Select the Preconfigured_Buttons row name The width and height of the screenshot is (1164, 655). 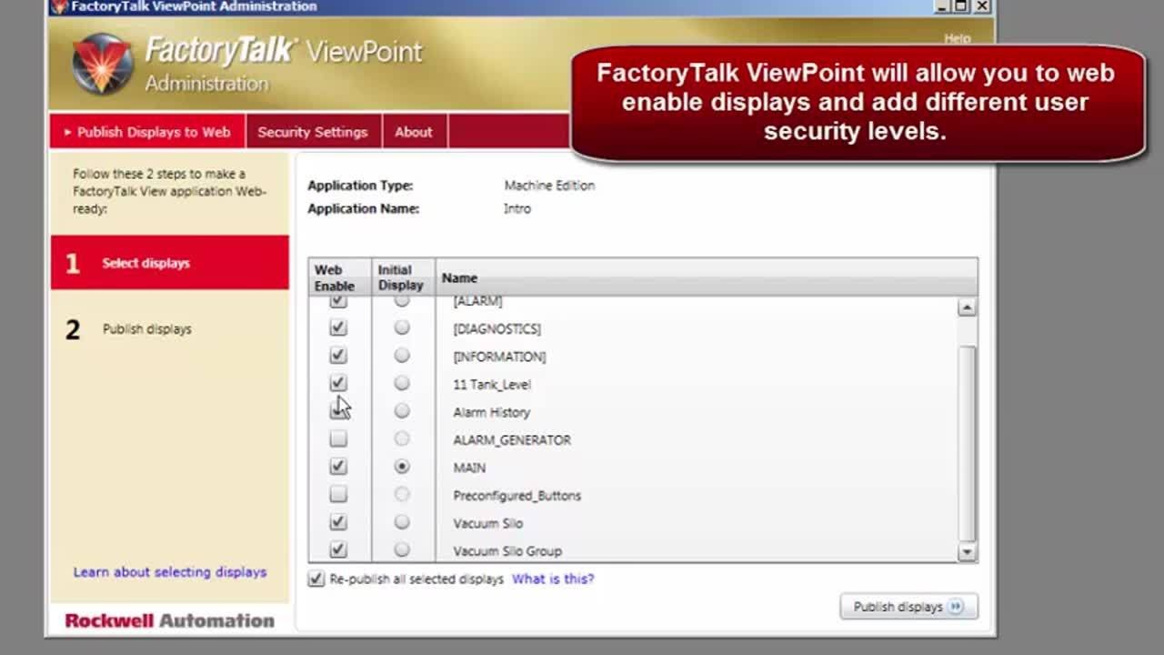pos(517,496)
